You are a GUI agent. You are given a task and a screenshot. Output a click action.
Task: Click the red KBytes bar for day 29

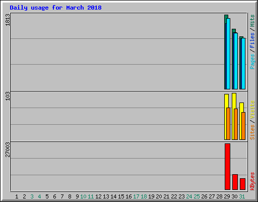tap(228, 167)
